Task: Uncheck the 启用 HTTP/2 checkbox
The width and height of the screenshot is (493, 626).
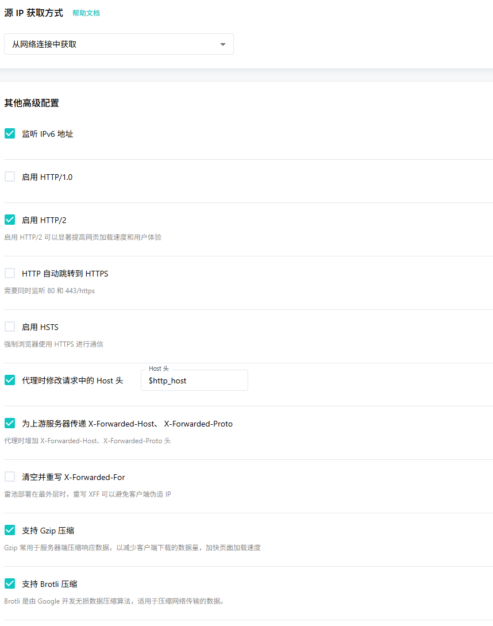Action: click(10, 220)
